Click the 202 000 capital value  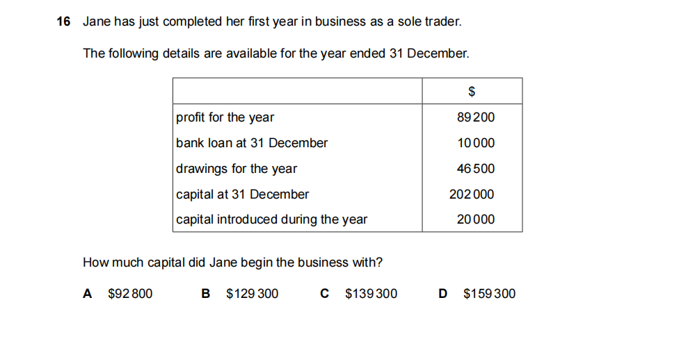[x=472, y=194]
